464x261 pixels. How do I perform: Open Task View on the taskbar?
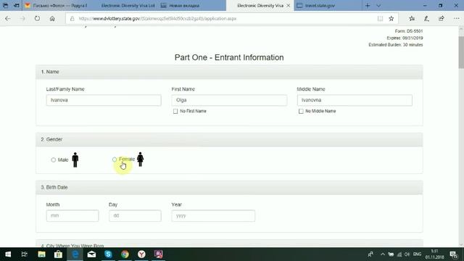coord(24,254)
